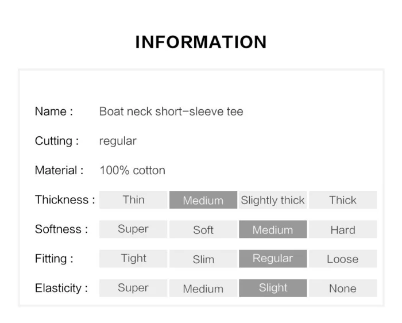Click the 100% cotton material text
Screen dimensions: 402x323
click(x=132, y=170)
